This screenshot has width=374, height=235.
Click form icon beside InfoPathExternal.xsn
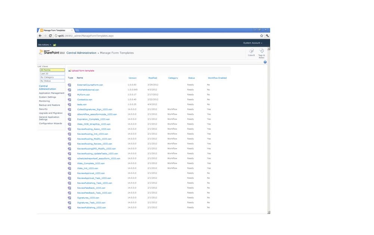tap(69, 90)
